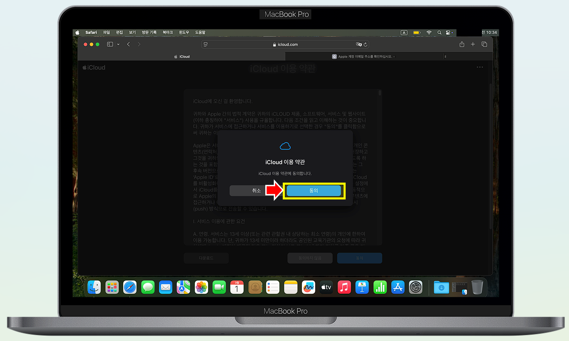Screen dimensions: 569x341
Task: Open the 파일 menu
Action: point(106,33)
